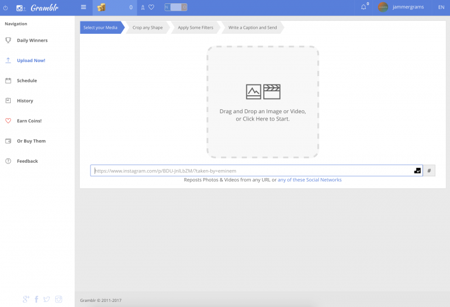Click the Or Buy Them wallet icon
This screenshot has width=450, height=307.
[8, 141]
